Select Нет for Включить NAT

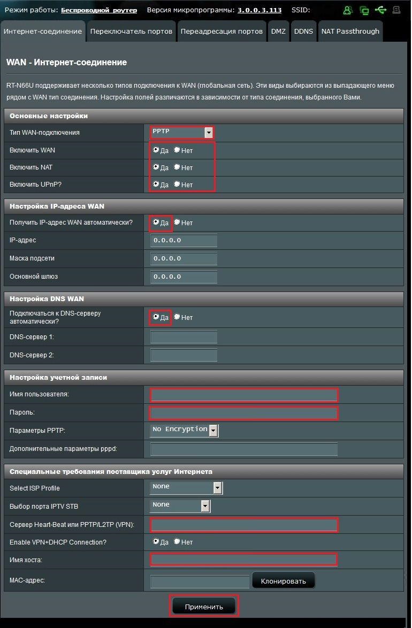(177, 167)
